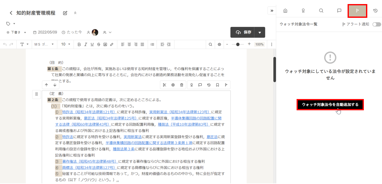
Task: Edit document title with the pencil icon
Action: coord(65,13)
